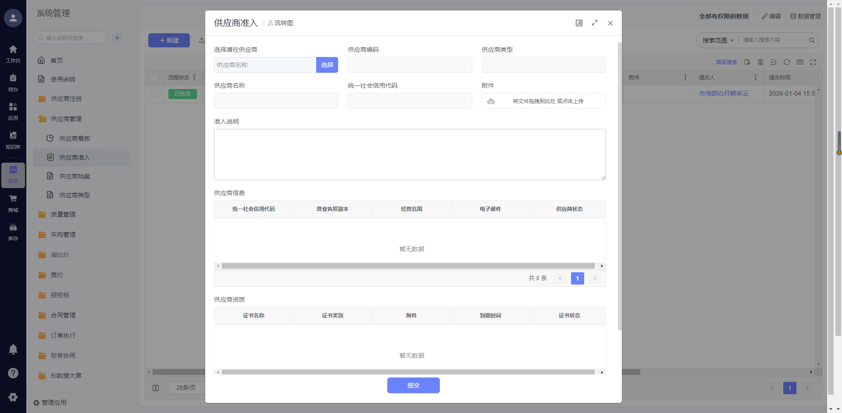The image size is (842, 413).
Task: Click the cloud upload icon in 附件
Action: click(x=491, y=101)
